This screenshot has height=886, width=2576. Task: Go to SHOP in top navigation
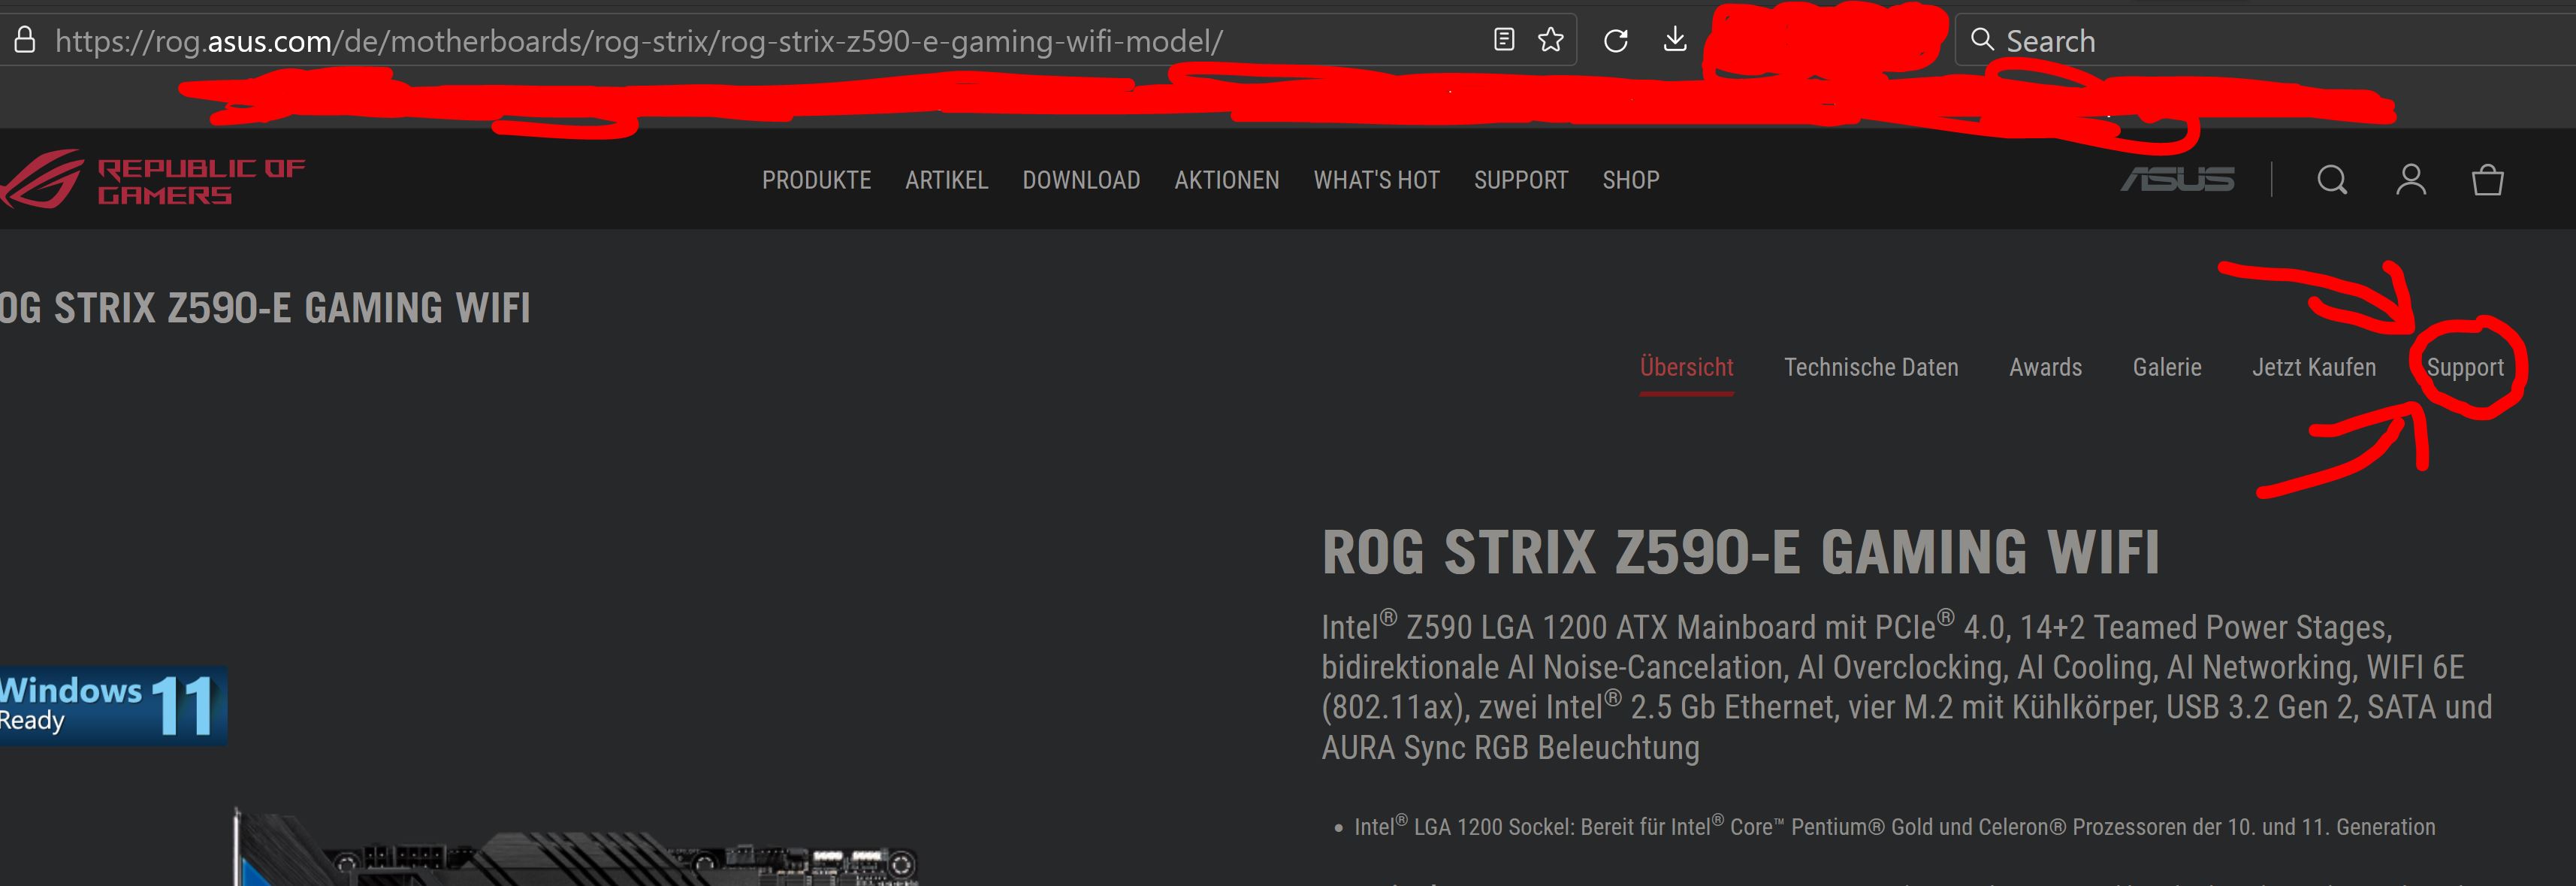tap(1630, 180)
